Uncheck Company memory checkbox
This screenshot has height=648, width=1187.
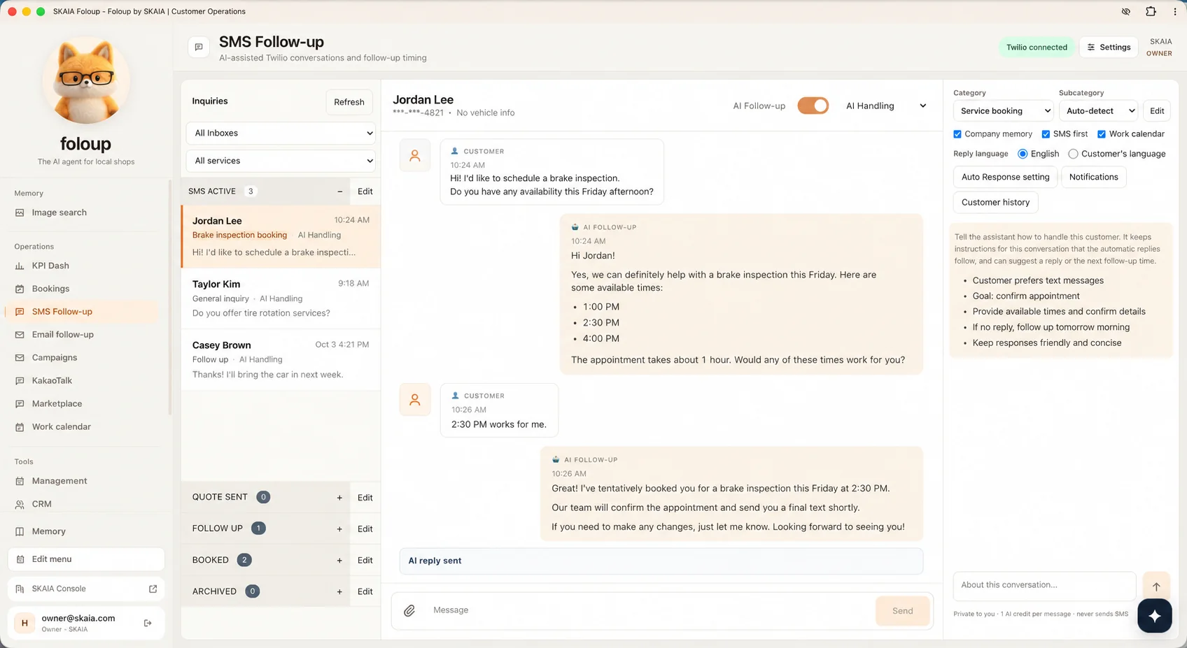[x=957, y=134]
